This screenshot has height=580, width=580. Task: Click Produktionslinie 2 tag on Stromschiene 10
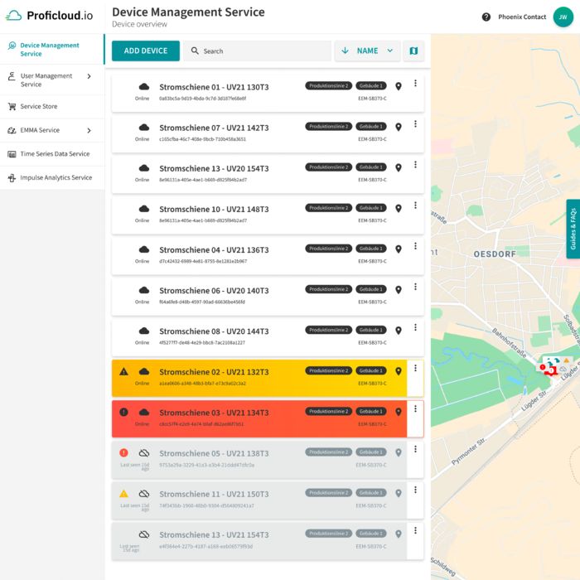point(328,208)
